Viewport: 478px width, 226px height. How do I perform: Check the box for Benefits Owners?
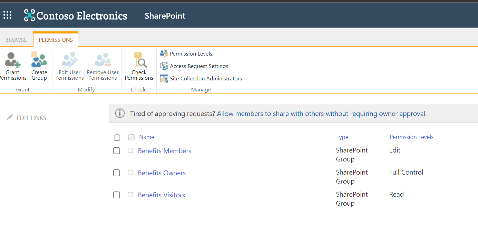pyautogui.click(x=117, y=173)
